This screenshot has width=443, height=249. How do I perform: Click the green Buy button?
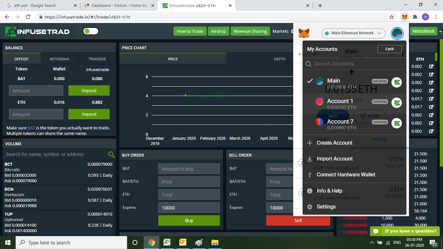click(x=189, y=220)
